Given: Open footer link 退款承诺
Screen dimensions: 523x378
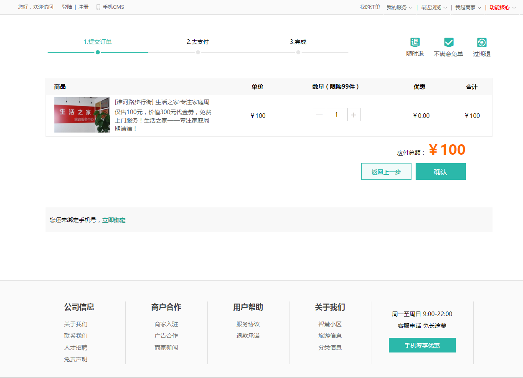Looking at the screenshot, I should click(x=248, y=336).
